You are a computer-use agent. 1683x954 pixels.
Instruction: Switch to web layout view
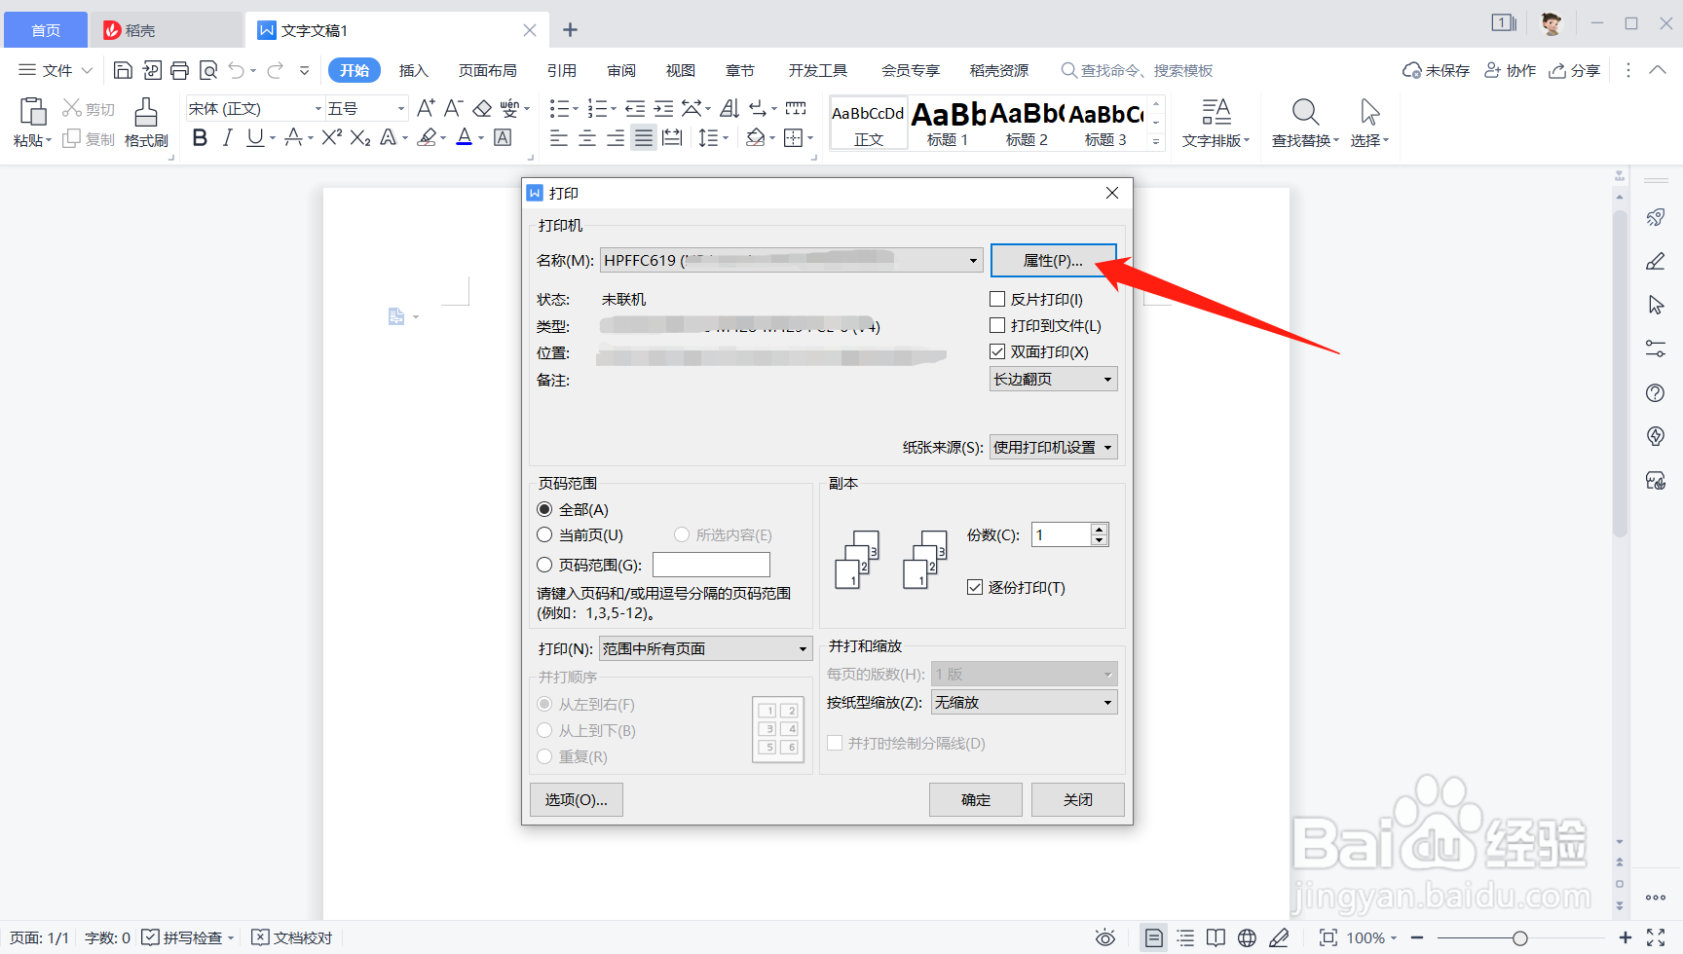tap(1248, 937)
